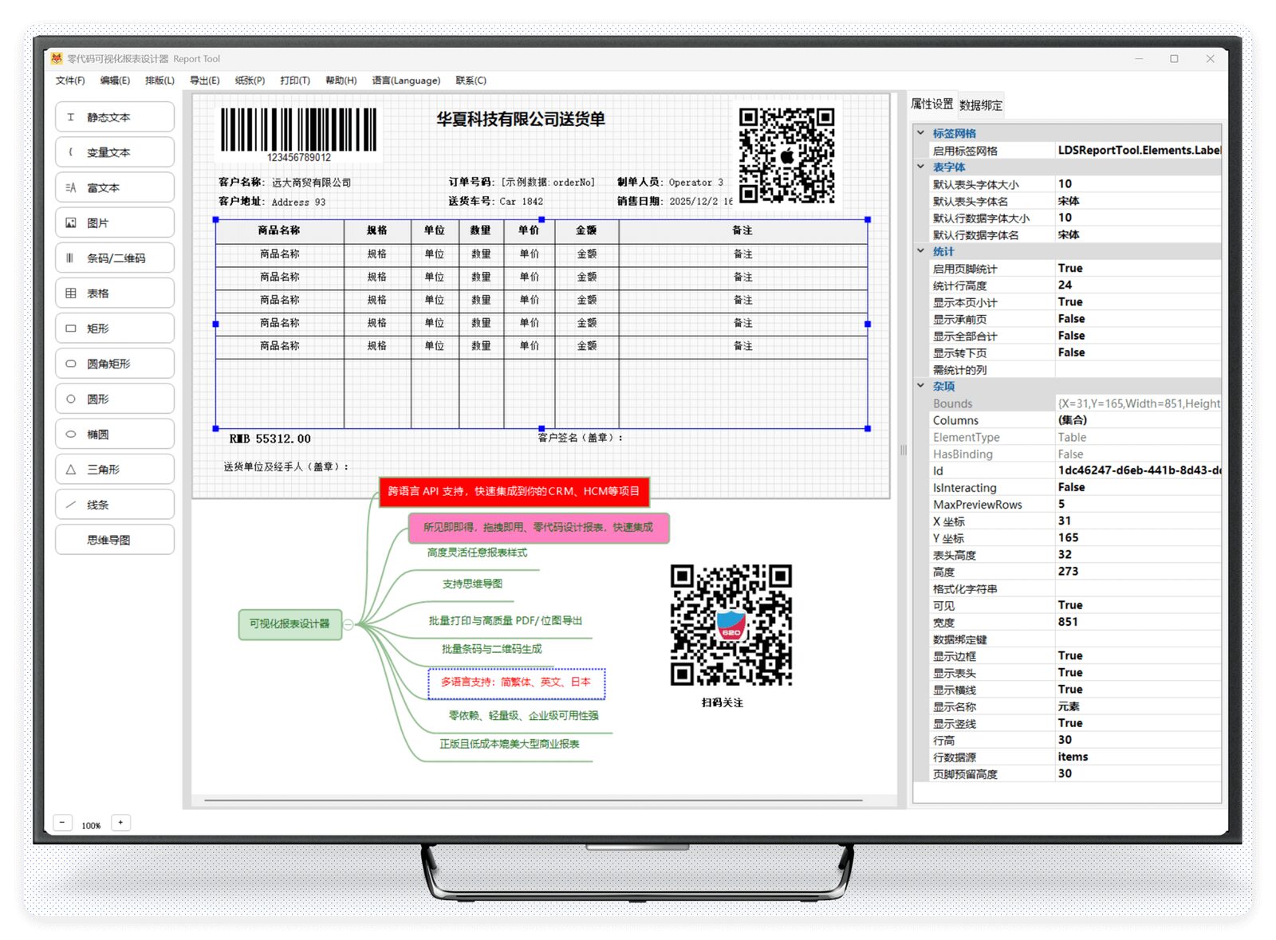Click the 行高 value input field
The height and width of the screenshot is (940, 1276).
1136,741
